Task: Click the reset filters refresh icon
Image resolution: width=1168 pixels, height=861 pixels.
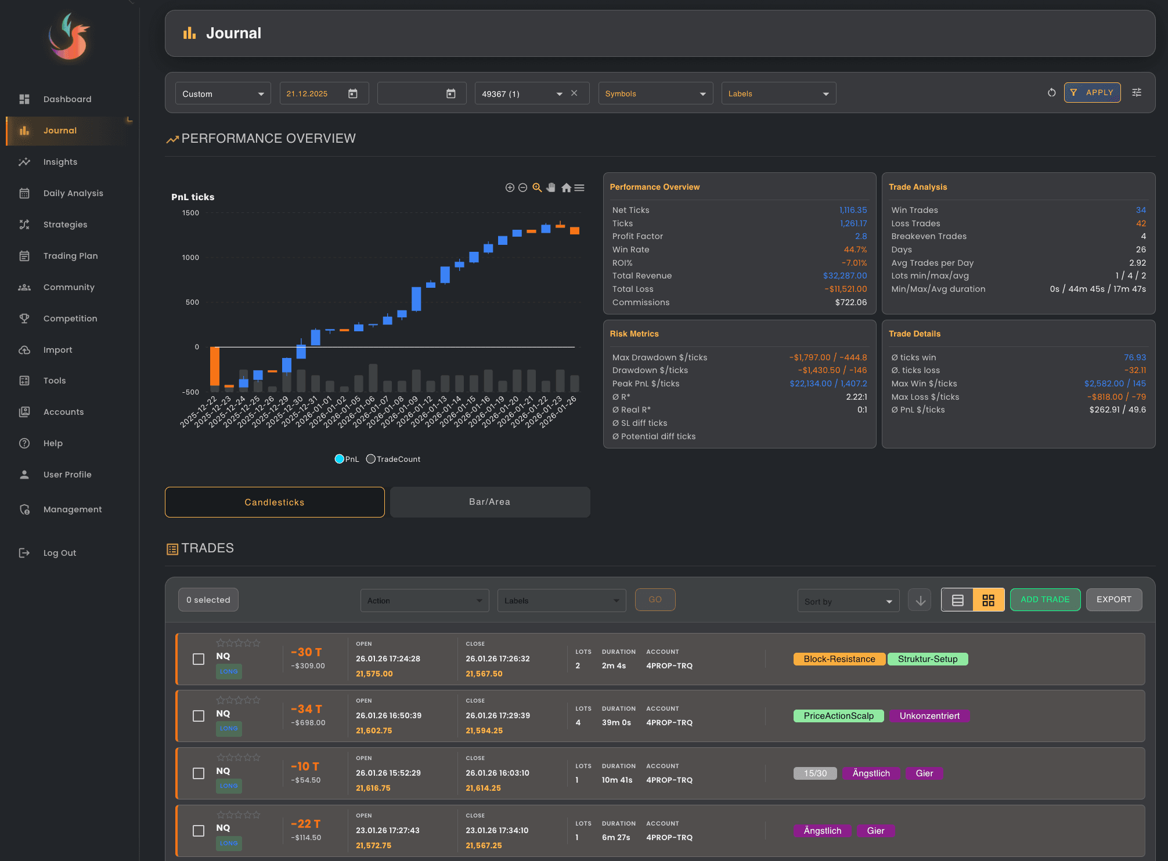Action: pyautogui.click(x=1051, y=93)
